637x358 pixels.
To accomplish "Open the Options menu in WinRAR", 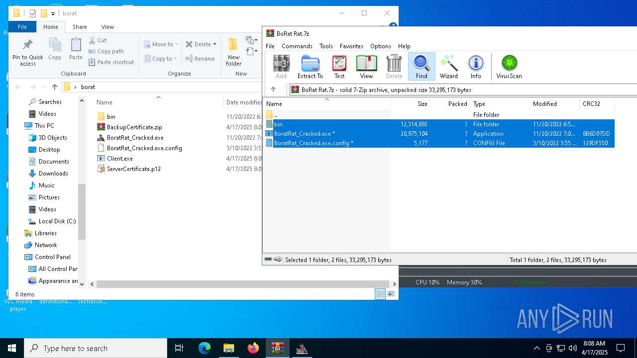I will 381,46.
